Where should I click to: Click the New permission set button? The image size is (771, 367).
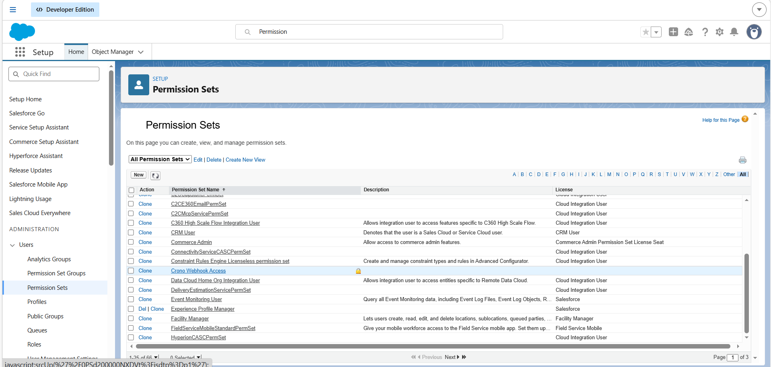[138, 175]
